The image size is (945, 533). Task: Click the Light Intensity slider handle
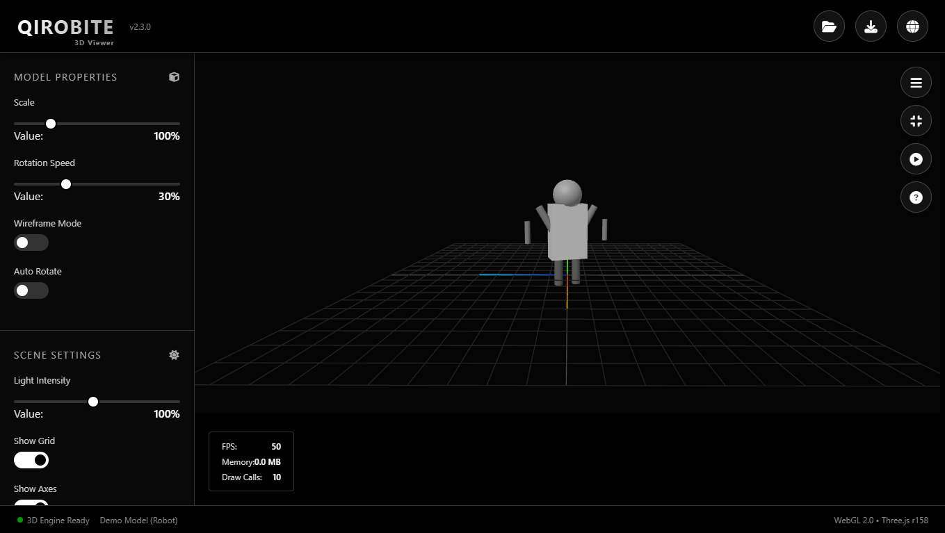click(93, 402)
